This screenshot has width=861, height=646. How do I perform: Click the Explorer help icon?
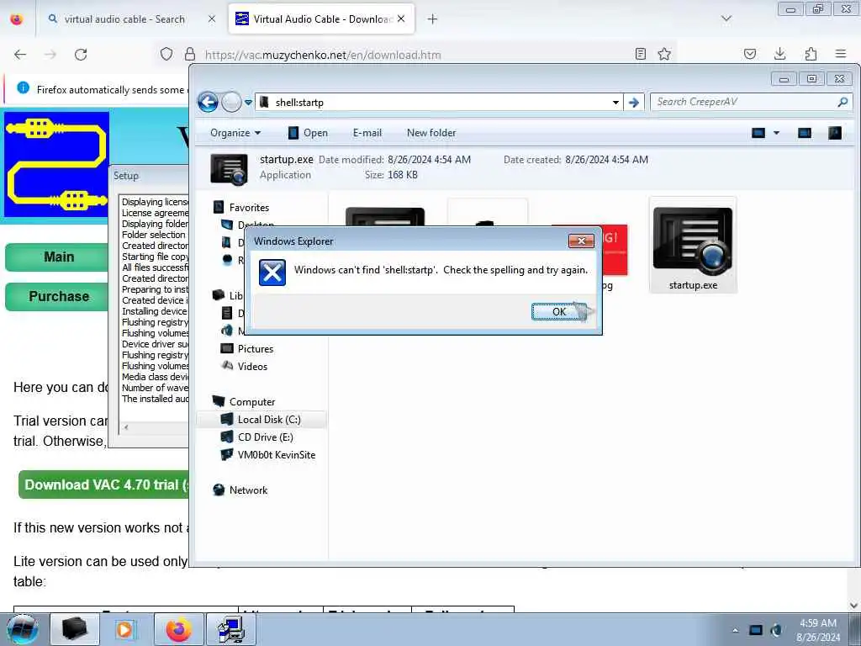coord(835,133)
